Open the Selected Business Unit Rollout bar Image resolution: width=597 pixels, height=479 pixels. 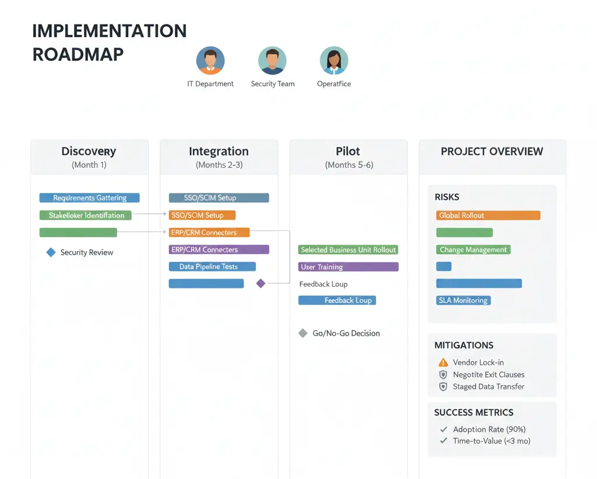click(348, 249)
